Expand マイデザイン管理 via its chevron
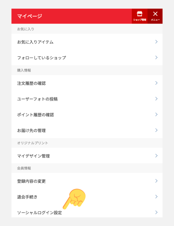 click(x=157, y=156)
